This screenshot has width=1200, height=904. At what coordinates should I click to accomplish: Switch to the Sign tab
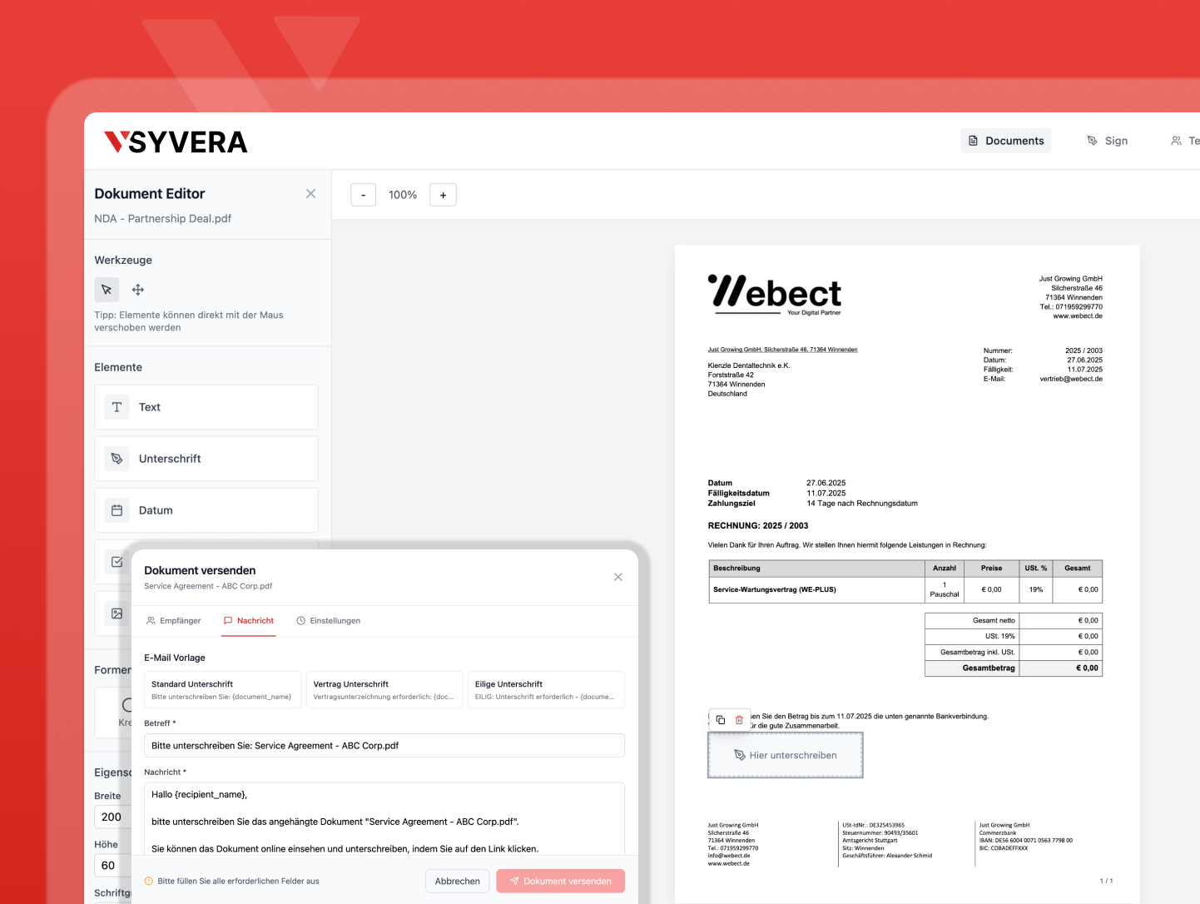(1108, 141)
